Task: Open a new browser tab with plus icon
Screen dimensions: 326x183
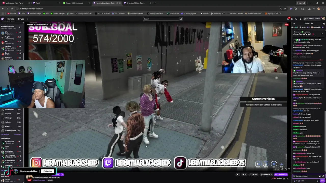Action: (155, 3)
